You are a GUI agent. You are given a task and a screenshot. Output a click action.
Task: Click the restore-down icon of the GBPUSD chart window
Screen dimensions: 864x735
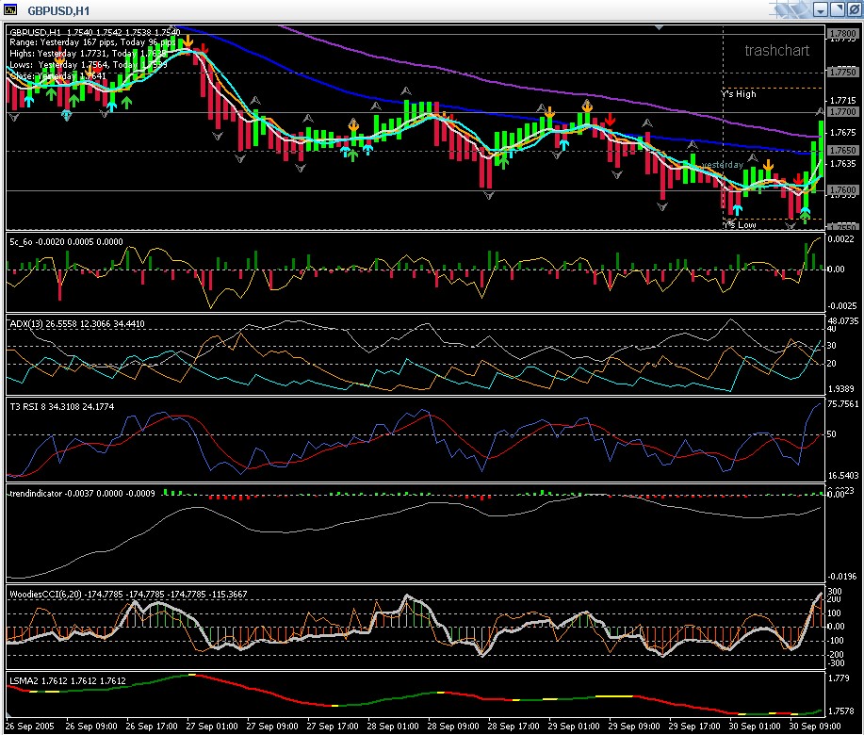pyautogui.click(x=837, y=8)
